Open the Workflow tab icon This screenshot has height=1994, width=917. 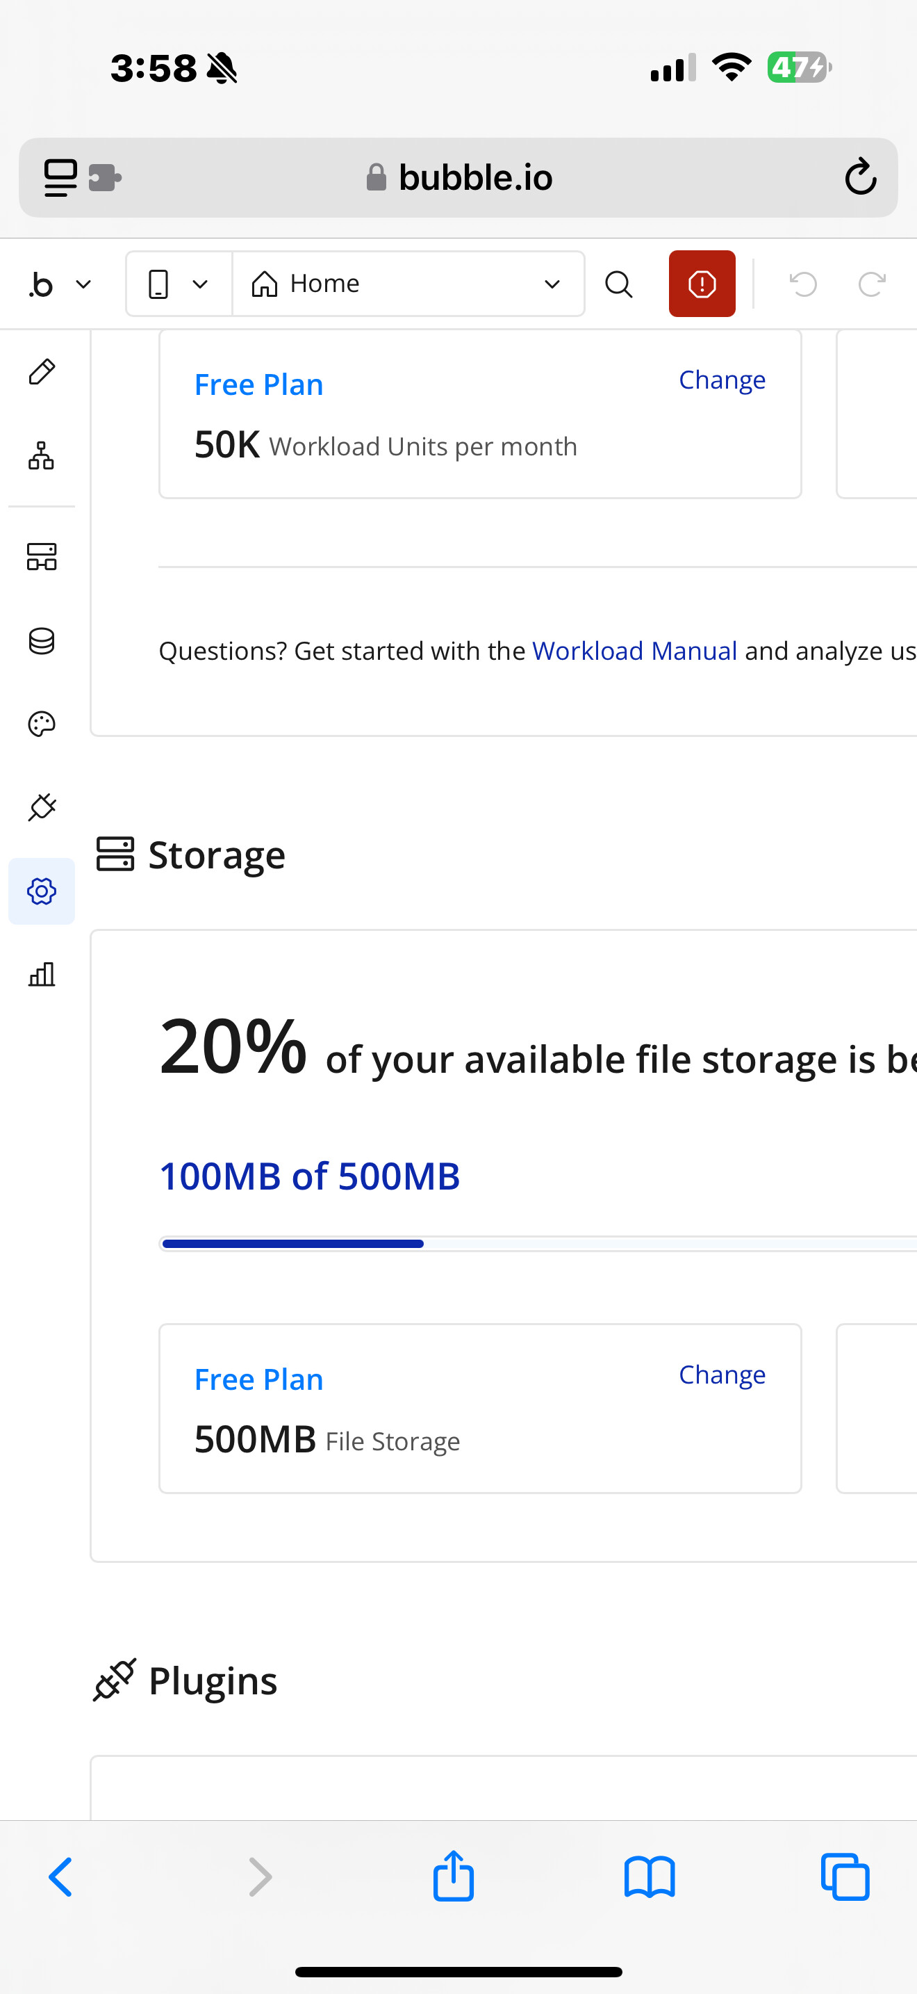42,455
